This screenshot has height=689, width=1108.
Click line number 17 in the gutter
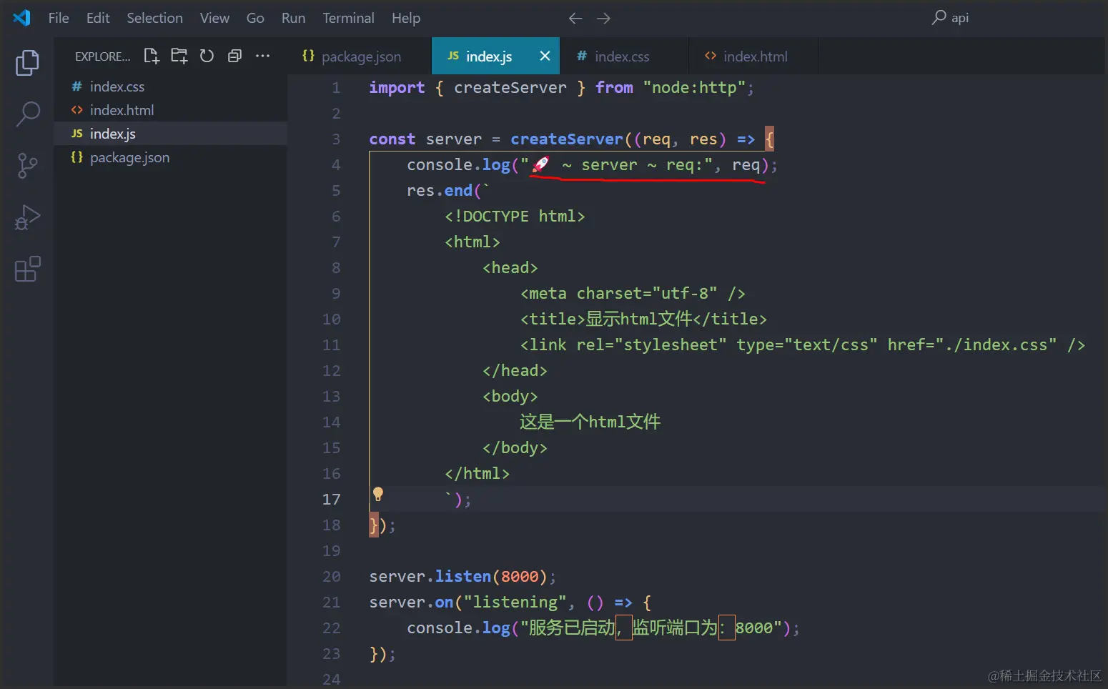tap(331, 500)
